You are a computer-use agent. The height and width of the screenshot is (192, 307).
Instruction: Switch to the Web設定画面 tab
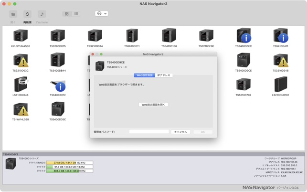point(145,75)
